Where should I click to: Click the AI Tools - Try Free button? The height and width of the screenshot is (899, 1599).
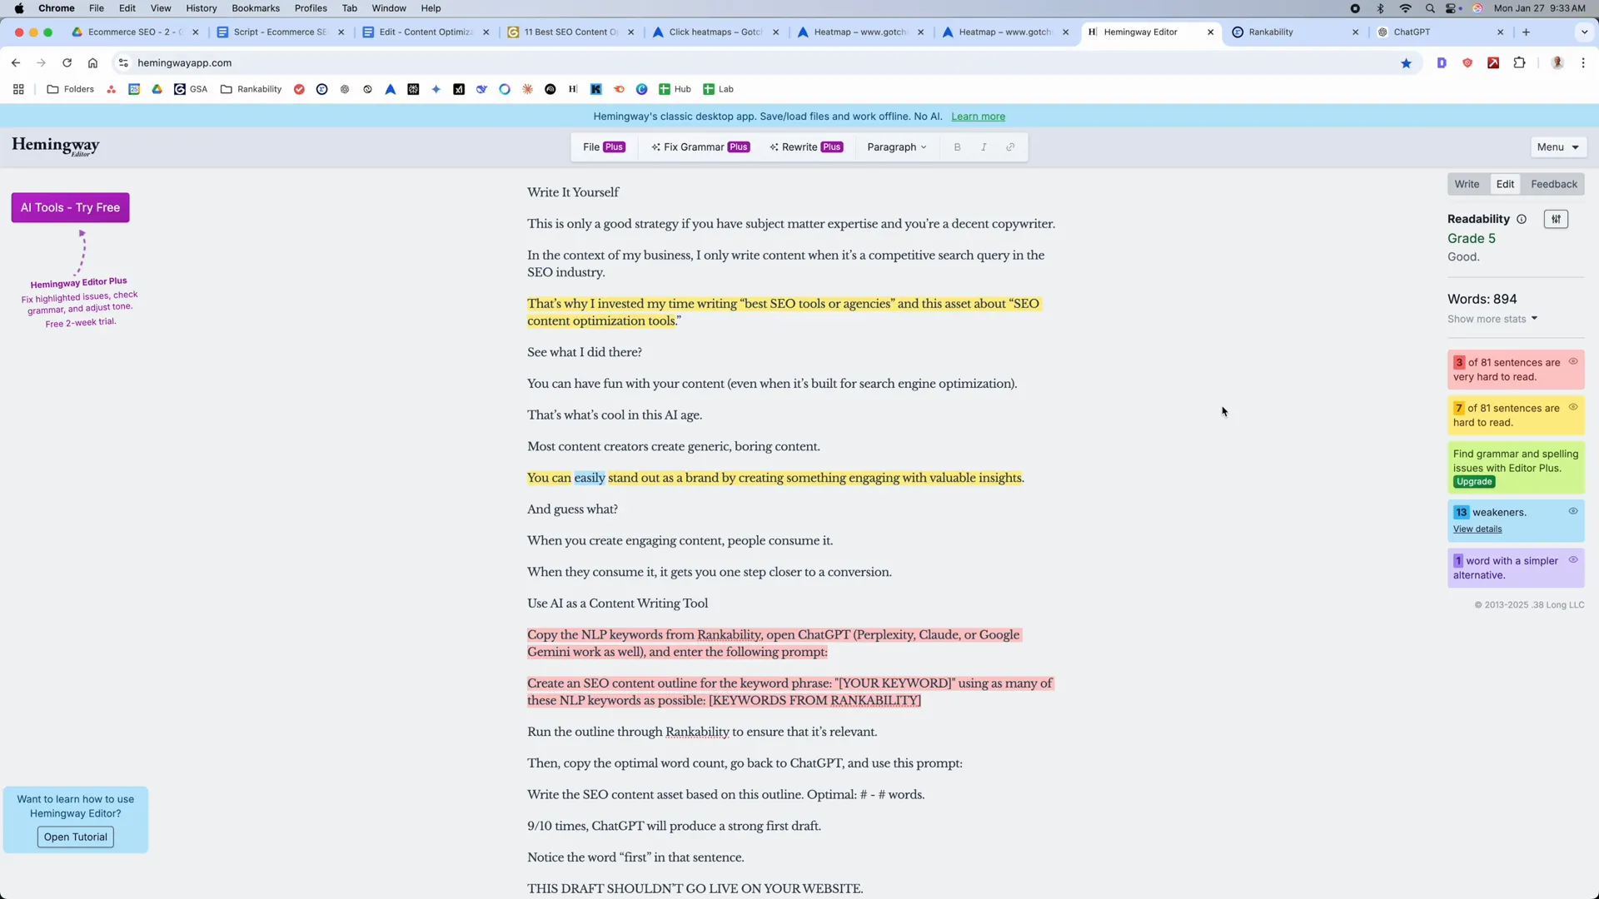point(70,207)
